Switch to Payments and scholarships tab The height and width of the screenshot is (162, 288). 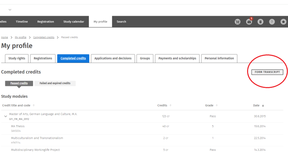point(177,58)
